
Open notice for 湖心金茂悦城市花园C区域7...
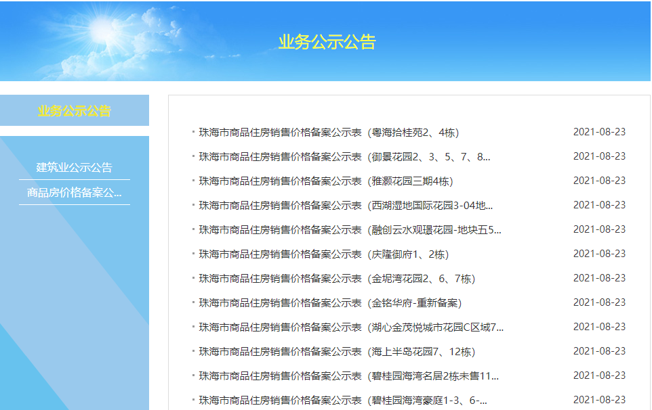pos(351,327)
